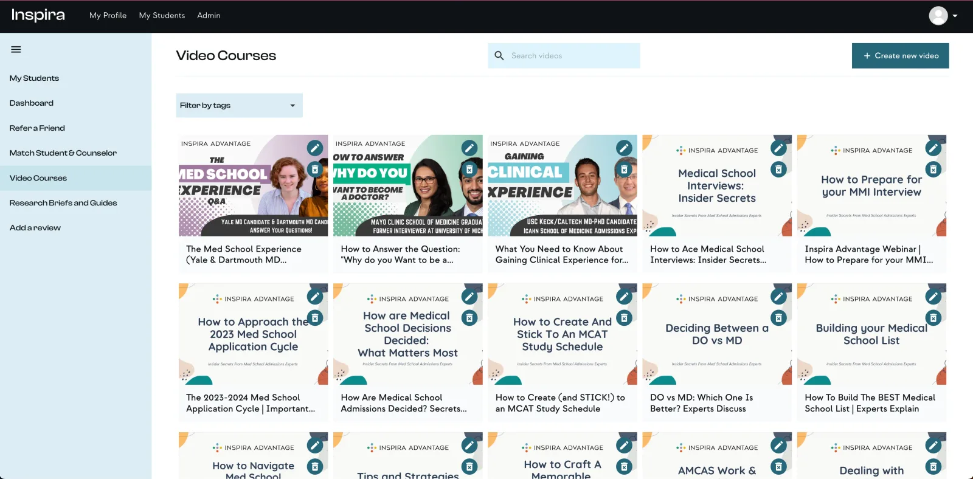Edit How are Medical School Decisions video
Viewport: 973px width, 479px height.
[x=469, y=297]
